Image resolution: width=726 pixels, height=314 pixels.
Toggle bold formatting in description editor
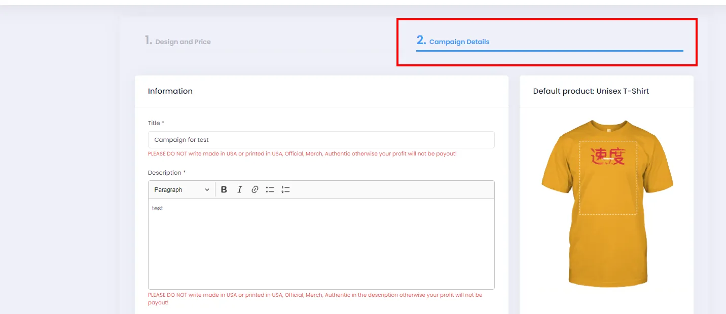224,189
